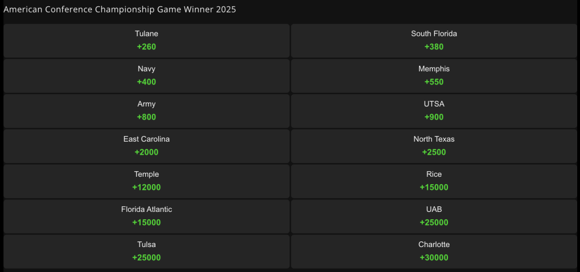Click the American Conference Championship market title

click(120, 10)
